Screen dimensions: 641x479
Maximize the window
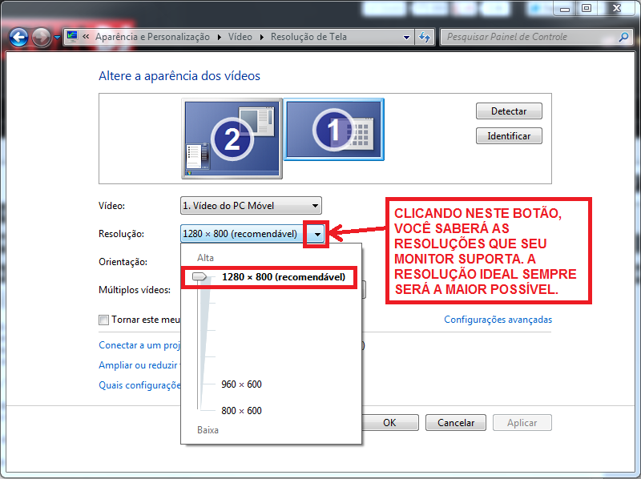pyautogui.click(x=587, y=8)
